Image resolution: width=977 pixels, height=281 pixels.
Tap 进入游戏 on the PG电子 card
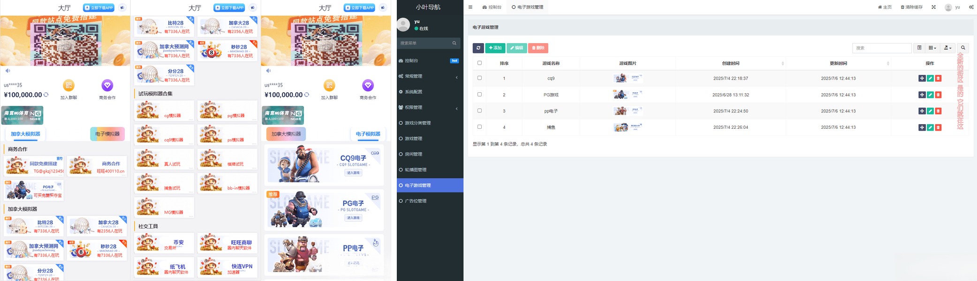point(353,218)
